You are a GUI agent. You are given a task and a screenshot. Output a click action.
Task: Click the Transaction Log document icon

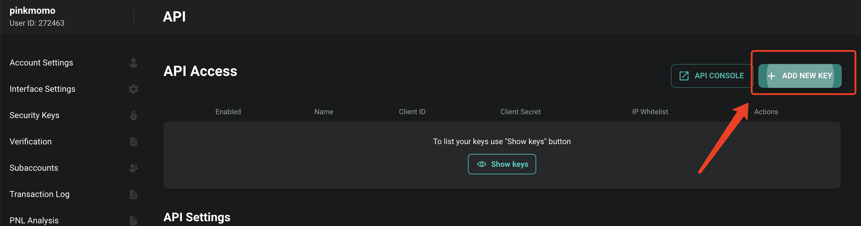[x=133, y=194]
